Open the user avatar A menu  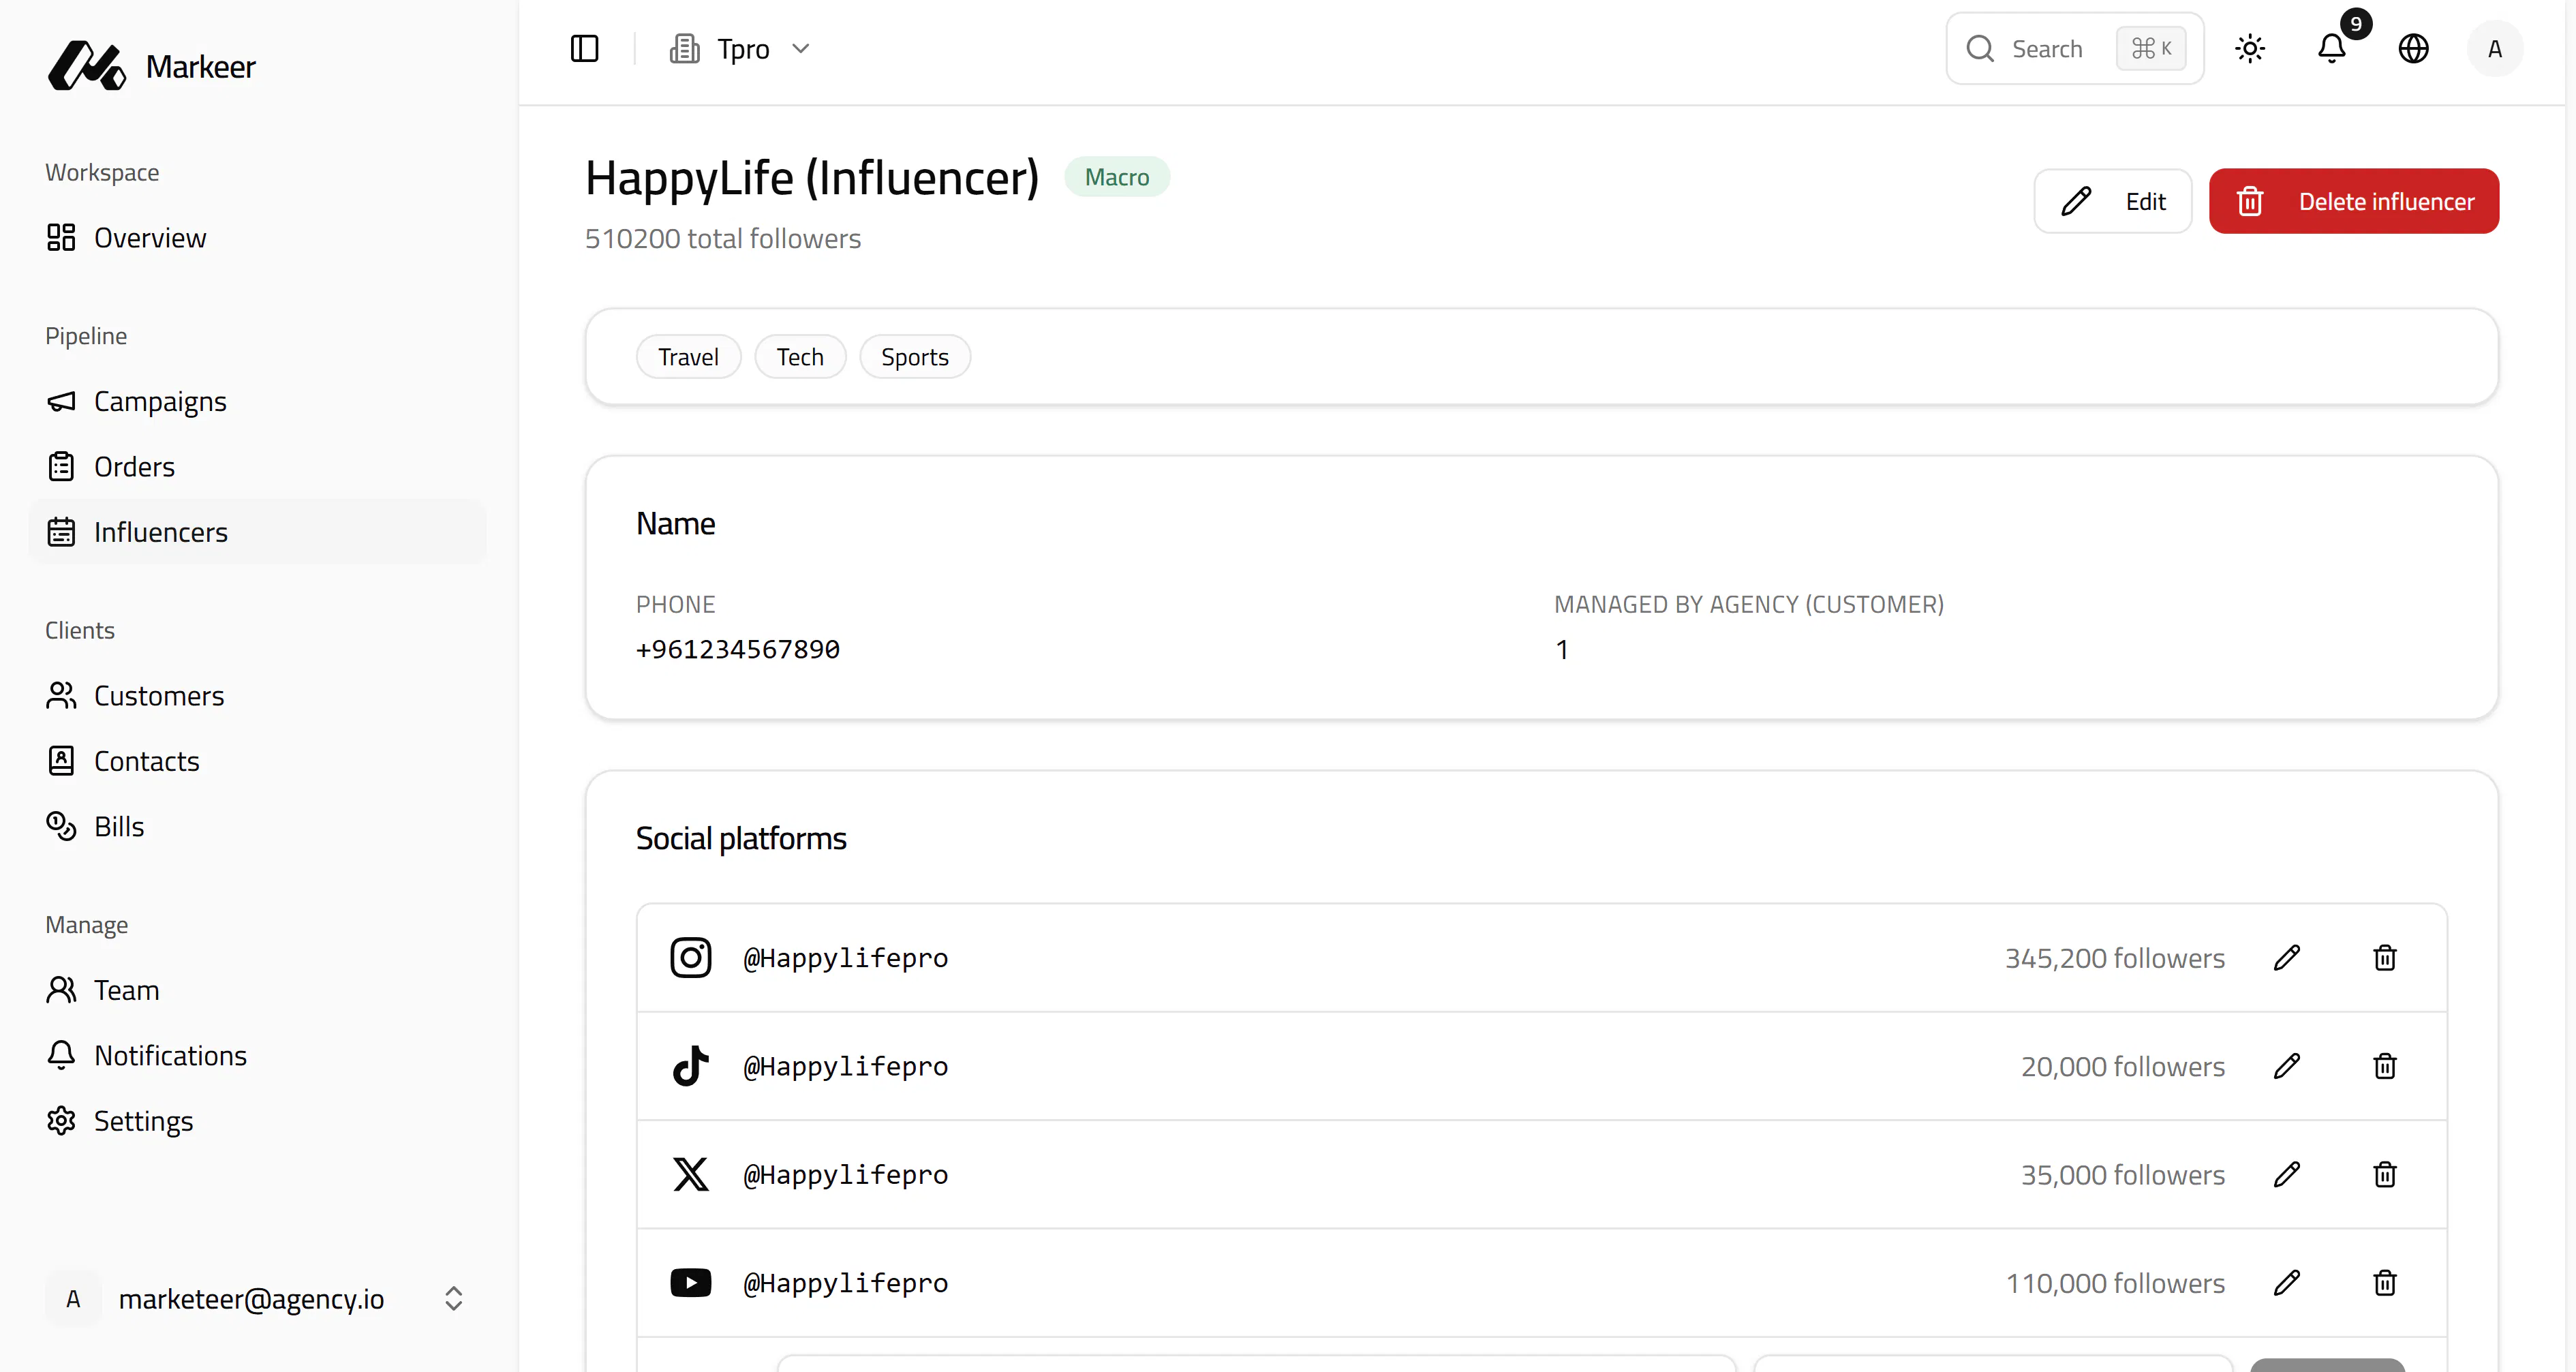[x=2495, y=48]
